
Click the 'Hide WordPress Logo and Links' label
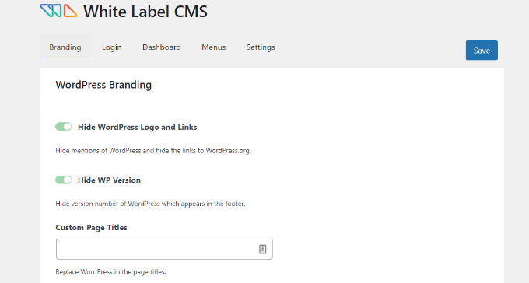coord(138,128)
